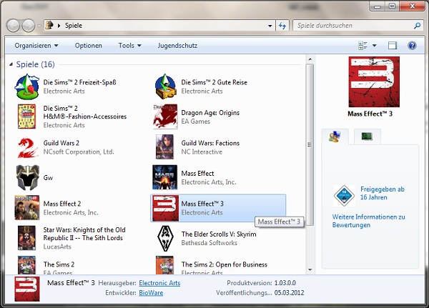The height and width of the screenshot is (308, 429).
Task: Click the vertical scrollbar thumb
Action: point(310,144)
